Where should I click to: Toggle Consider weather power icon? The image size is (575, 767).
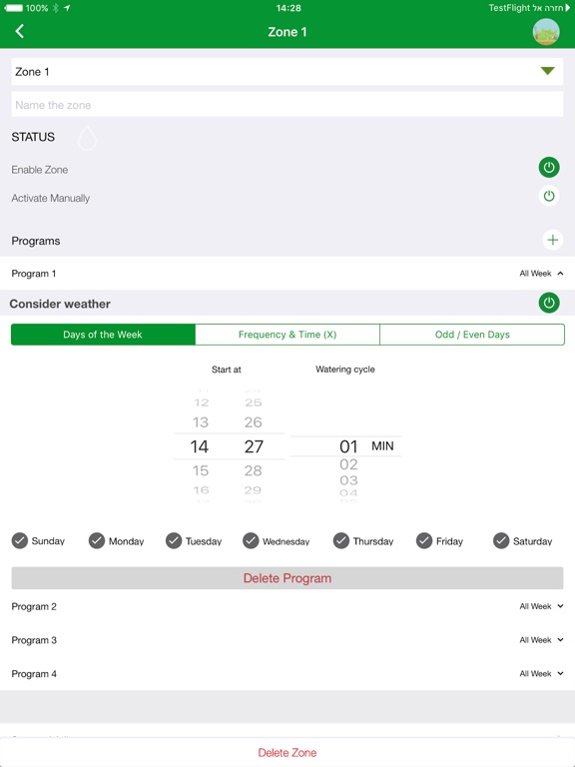pyautogui.click(x=549, y=303)
